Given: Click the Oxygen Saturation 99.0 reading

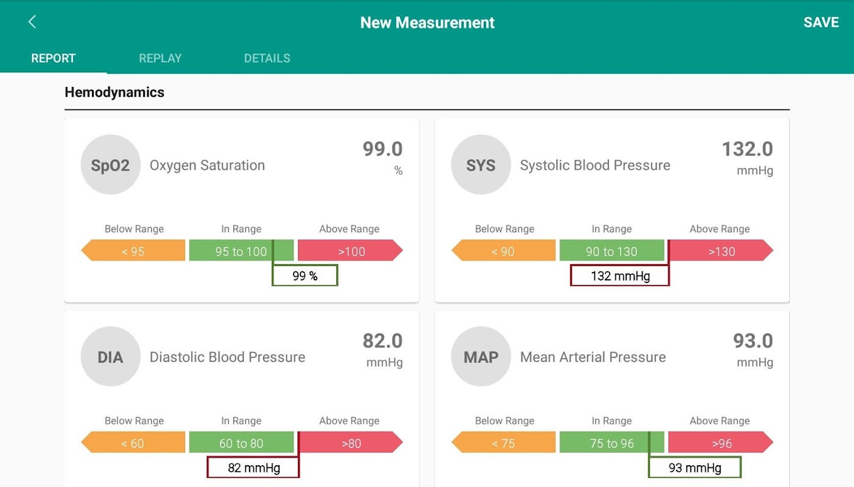Looking at the screenshot, I should [x=383, y=149].
